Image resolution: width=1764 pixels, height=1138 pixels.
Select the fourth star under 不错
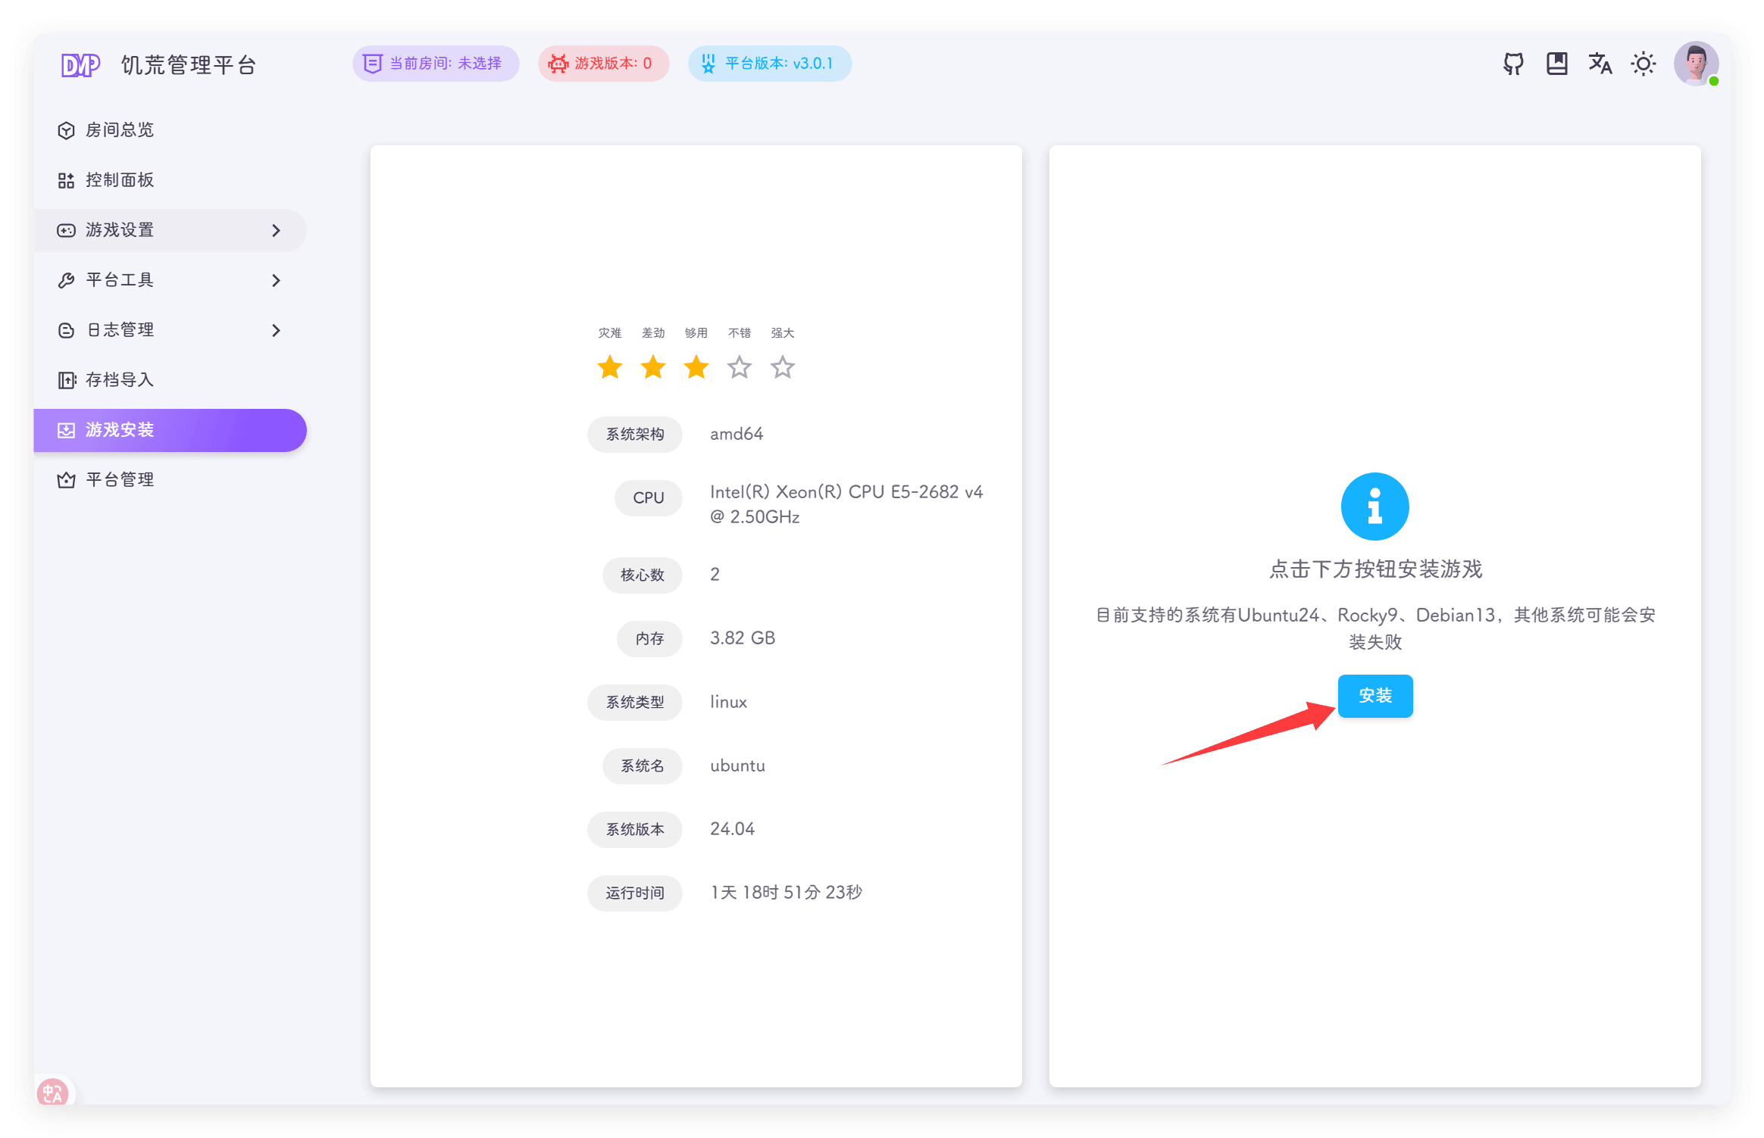point(739,367)
